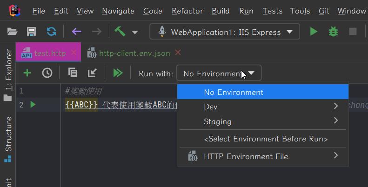
Task: Save all with the floppy disk icon
Action: (x=32, y=32)
